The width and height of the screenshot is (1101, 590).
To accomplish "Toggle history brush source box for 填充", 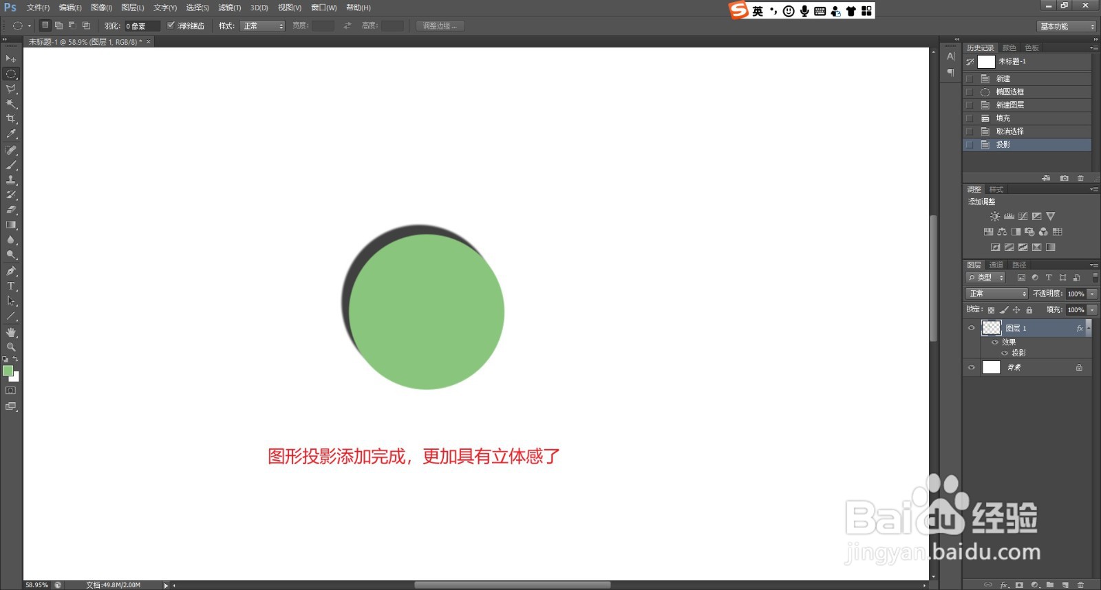I will [970, 118].
